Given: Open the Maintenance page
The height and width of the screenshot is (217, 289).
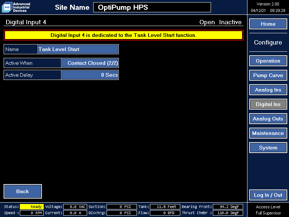Looking at the screenshot, I should coord(268,133).
